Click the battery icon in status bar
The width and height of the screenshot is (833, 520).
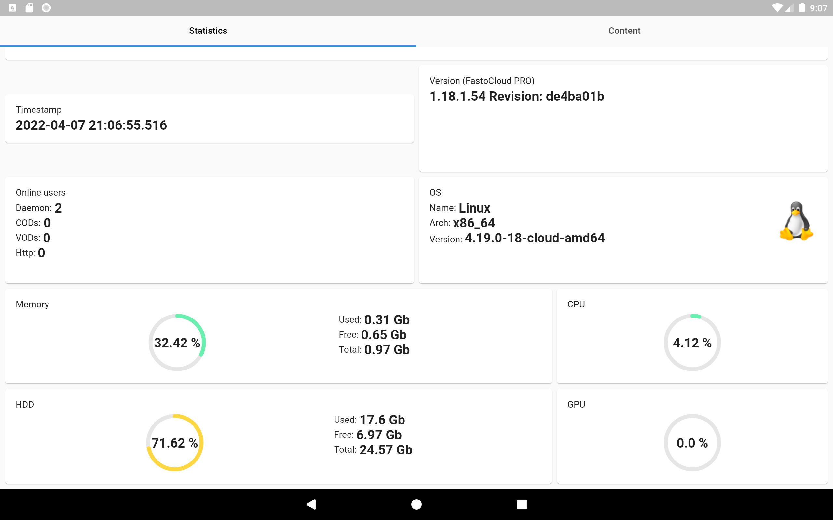tap(802, 7)
